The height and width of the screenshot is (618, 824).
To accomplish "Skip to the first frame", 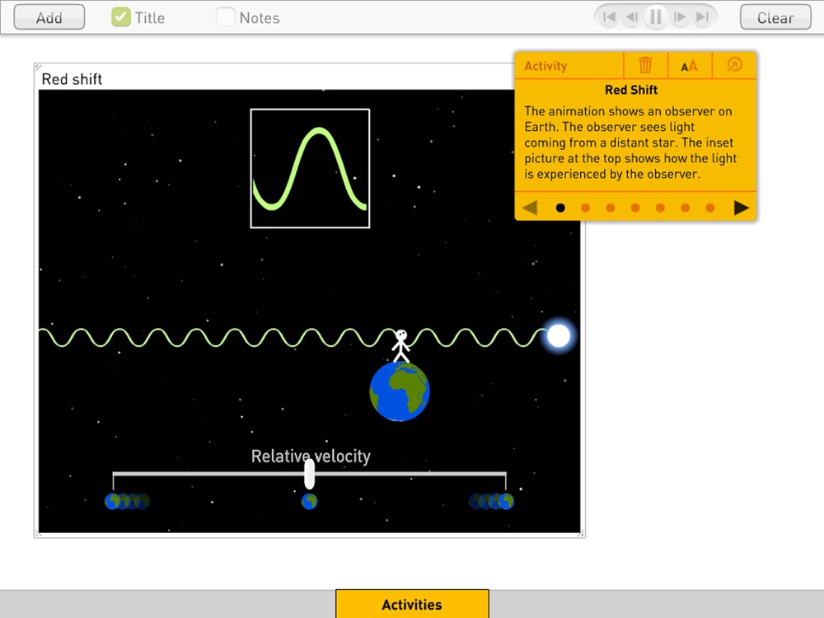I will 609,17.
